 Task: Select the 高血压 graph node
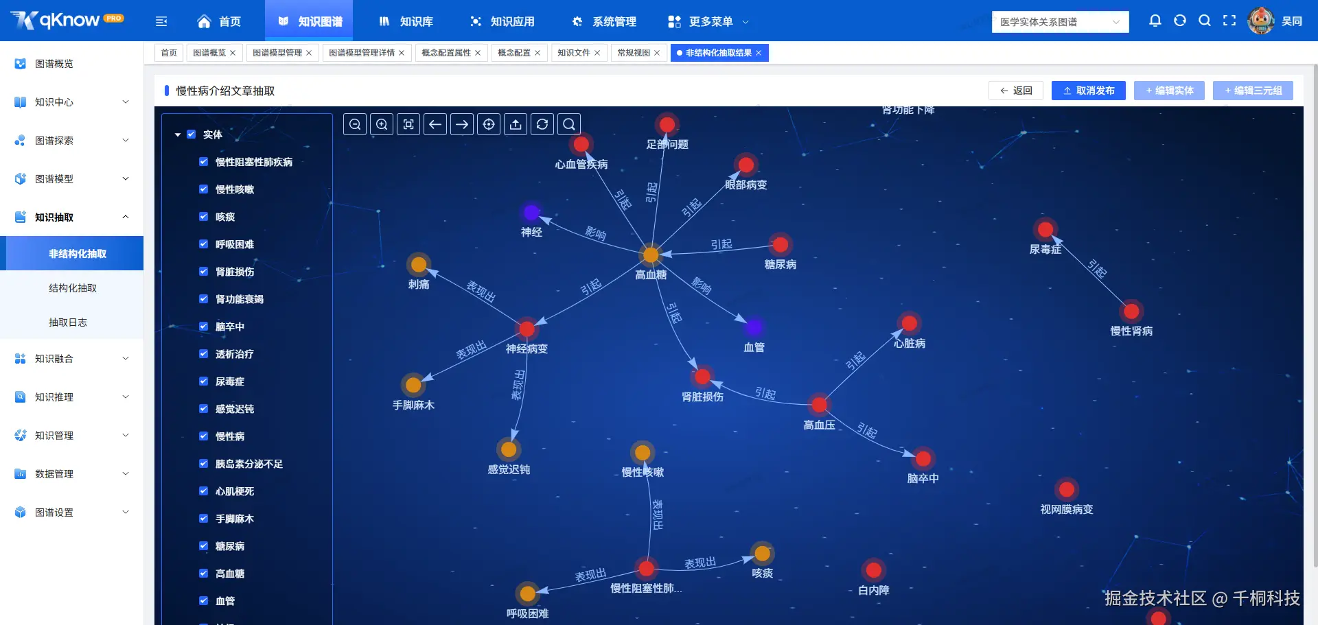(820, 405)
